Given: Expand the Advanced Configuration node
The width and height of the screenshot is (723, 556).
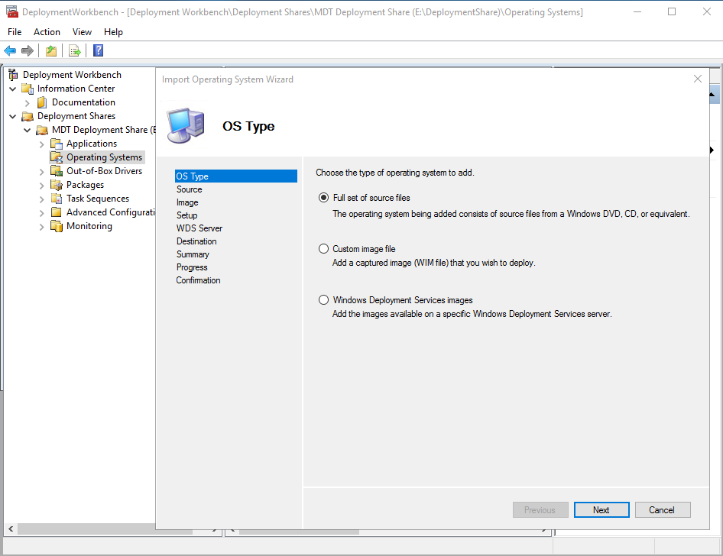Looking at the screenshot, I should 41,213.
